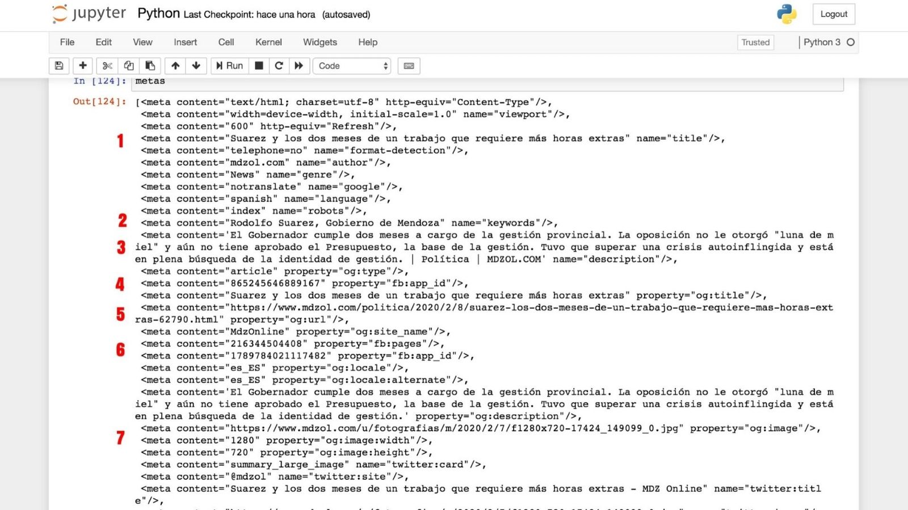This screenshot has height=510, width=908.
Task: Expand the Widgets menu
Action: 320,42
